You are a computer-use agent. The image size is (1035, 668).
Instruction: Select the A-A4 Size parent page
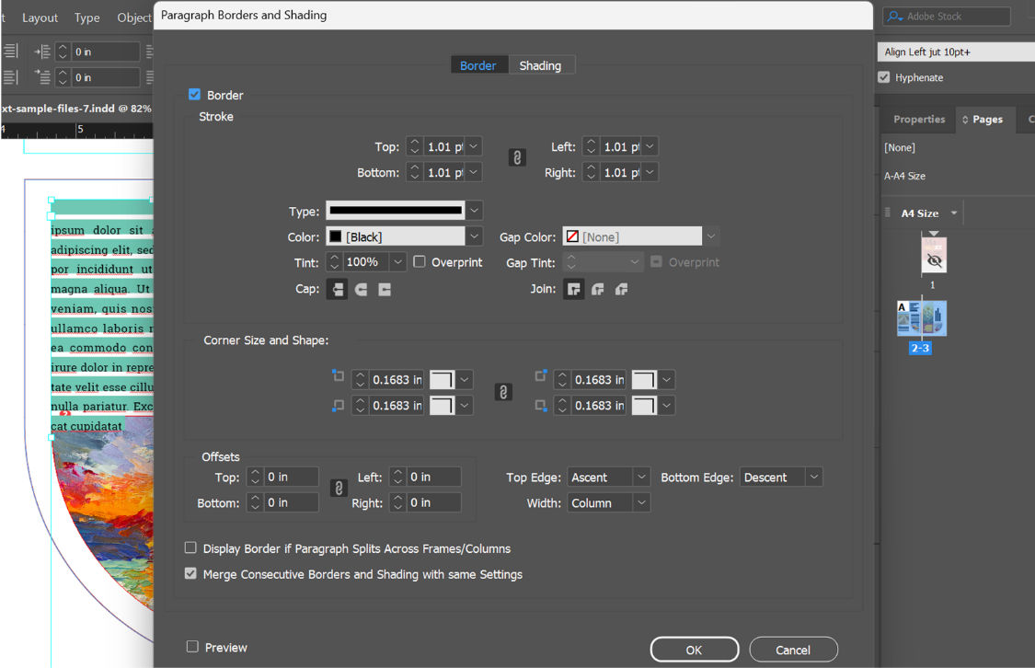[905, 176]
